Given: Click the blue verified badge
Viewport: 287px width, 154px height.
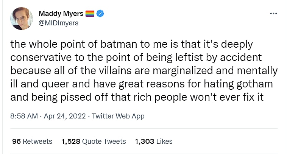Looking at the screenshot, I should point(100,14).
